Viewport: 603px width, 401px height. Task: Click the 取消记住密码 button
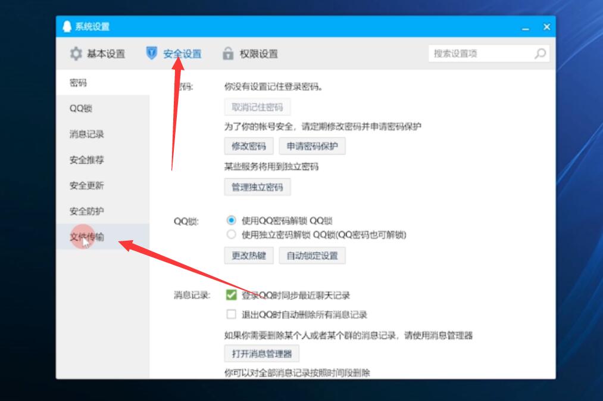tap(257, 107)
